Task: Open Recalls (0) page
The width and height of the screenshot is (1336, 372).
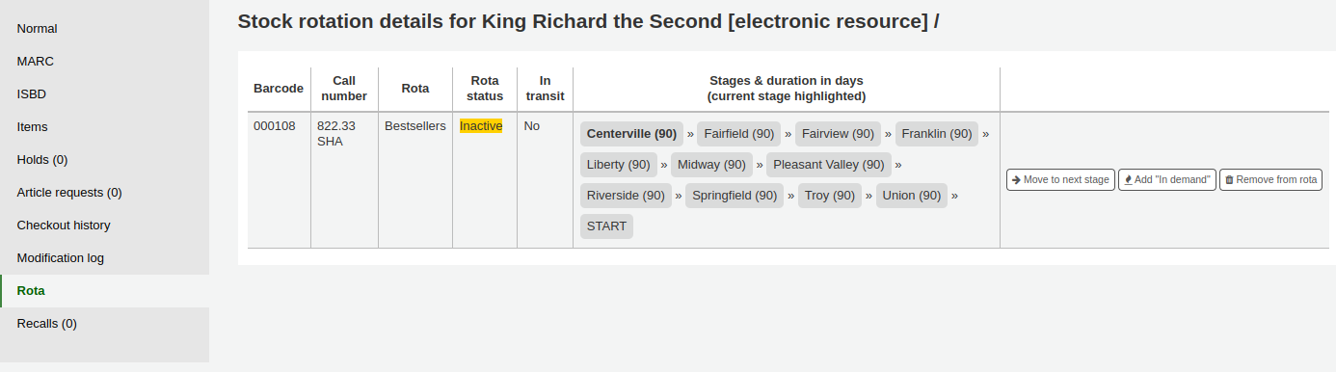Action: [104, 324]
